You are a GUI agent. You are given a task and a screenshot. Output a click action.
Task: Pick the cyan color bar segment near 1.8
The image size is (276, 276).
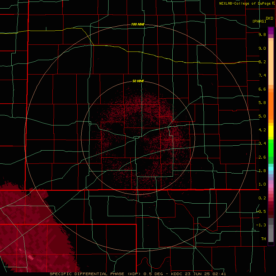271,169
